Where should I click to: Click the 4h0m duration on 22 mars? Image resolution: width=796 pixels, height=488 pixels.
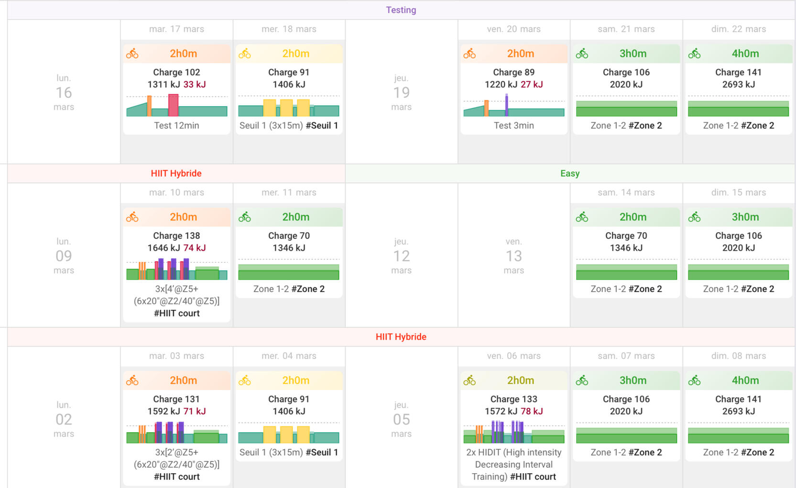click(x=745, y=54)
